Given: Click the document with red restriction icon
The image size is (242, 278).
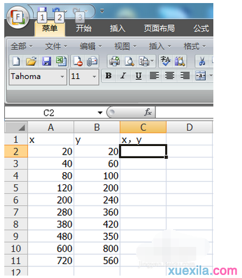Looking at the screenshot, I should tap(78, 61).
